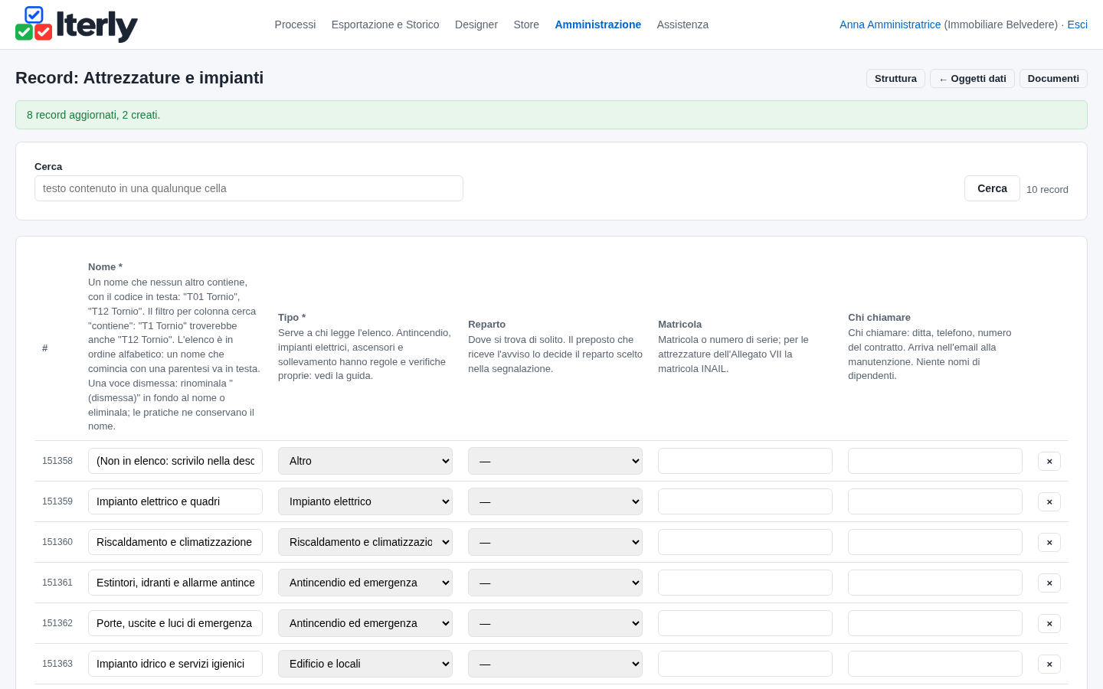Go to Esportazione e Storico
This screenshot has height=689, width=1103.
coord(385,24)
